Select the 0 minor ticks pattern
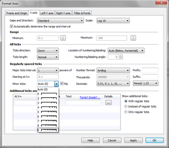This screenshot has height=148, width=169. click(x=48, y=94)
